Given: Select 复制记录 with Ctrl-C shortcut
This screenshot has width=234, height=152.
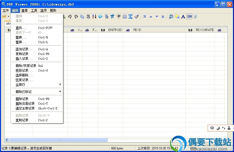Looking at the screenshot, I should click(x=37, y=120).
